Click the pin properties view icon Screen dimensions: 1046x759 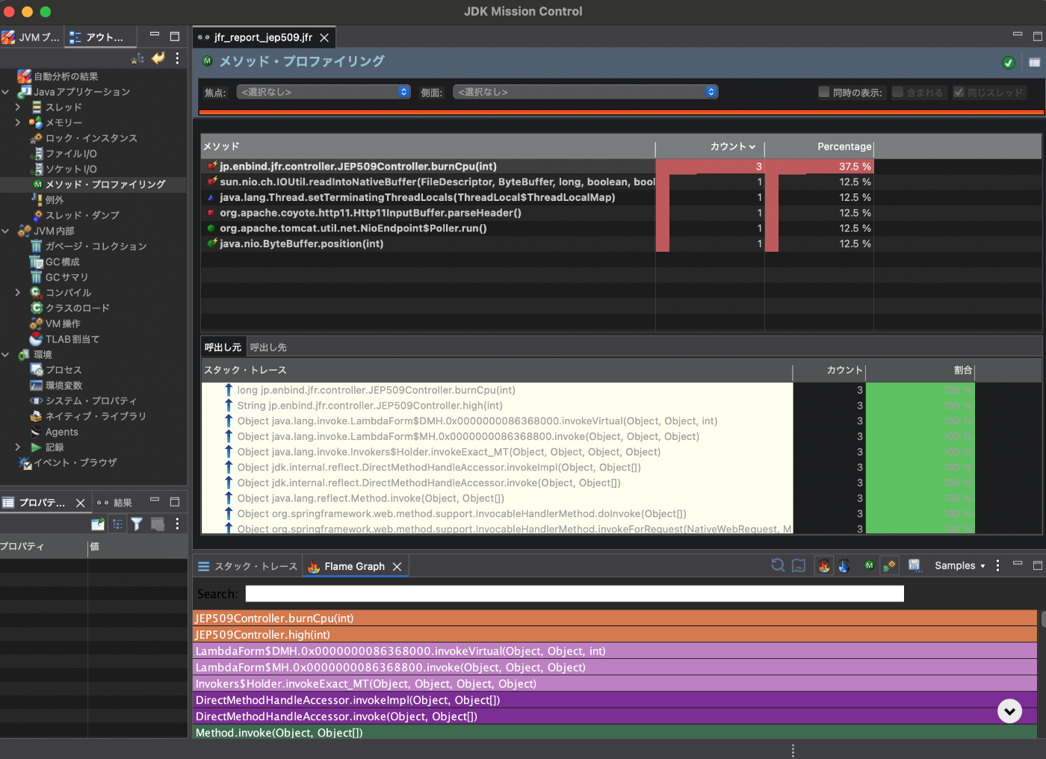(98, 524)
